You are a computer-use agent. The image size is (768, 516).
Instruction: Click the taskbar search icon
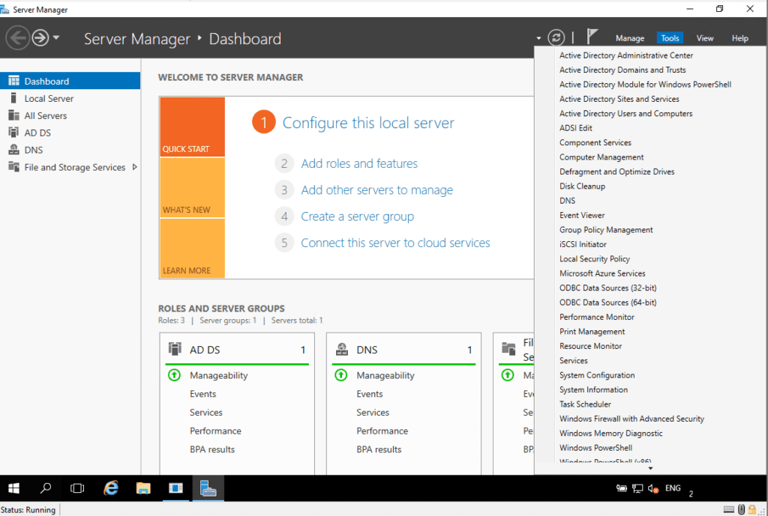(x=46, y=488)
